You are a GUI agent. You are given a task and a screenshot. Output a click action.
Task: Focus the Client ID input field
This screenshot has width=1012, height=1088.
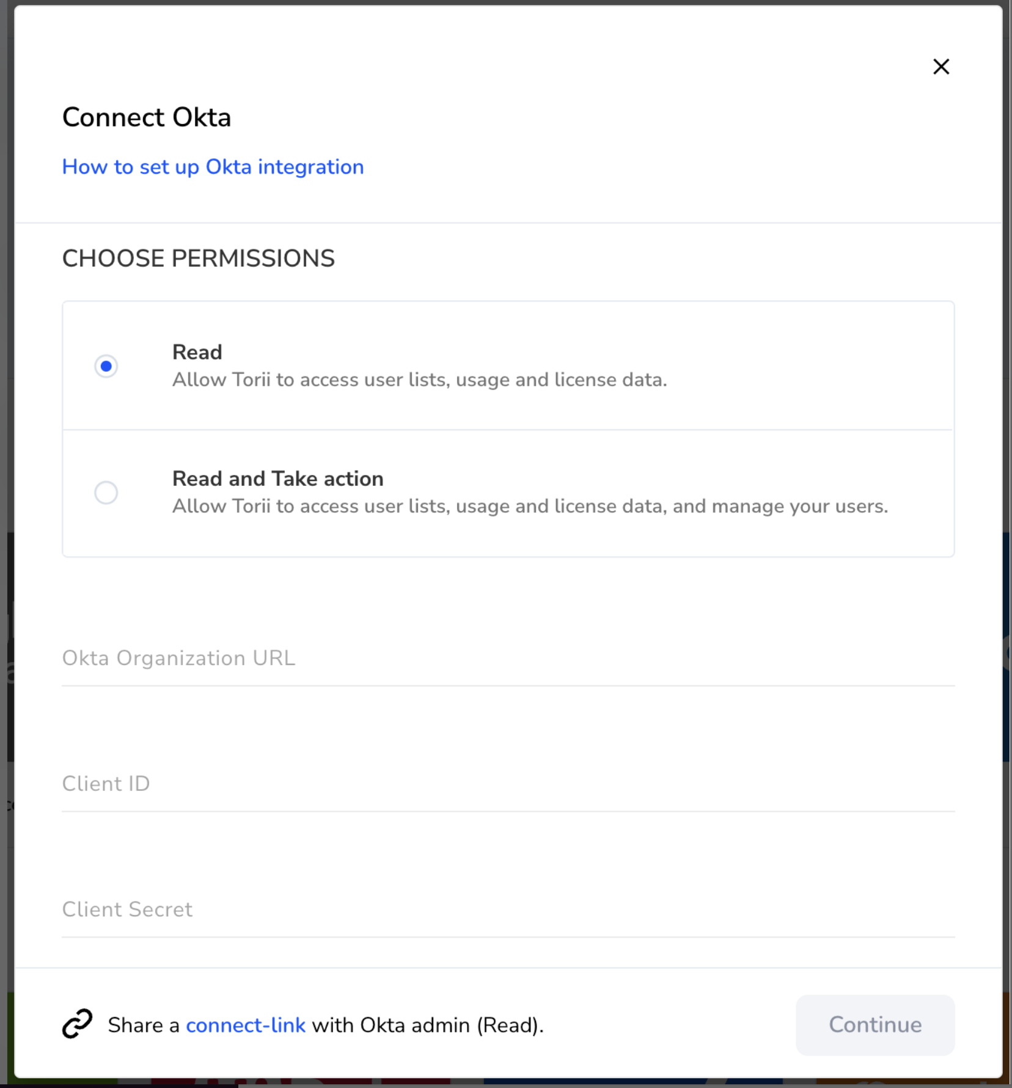pos(508,784)
